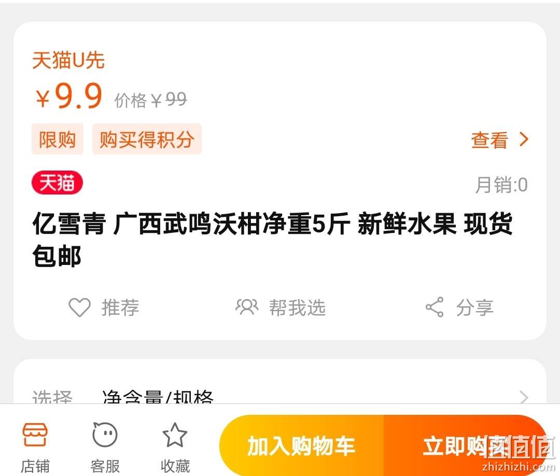The image size is (560, 476).
Task: Click the 月销:0 sales text
Action: pyautogui.click(x=501, y=185)
